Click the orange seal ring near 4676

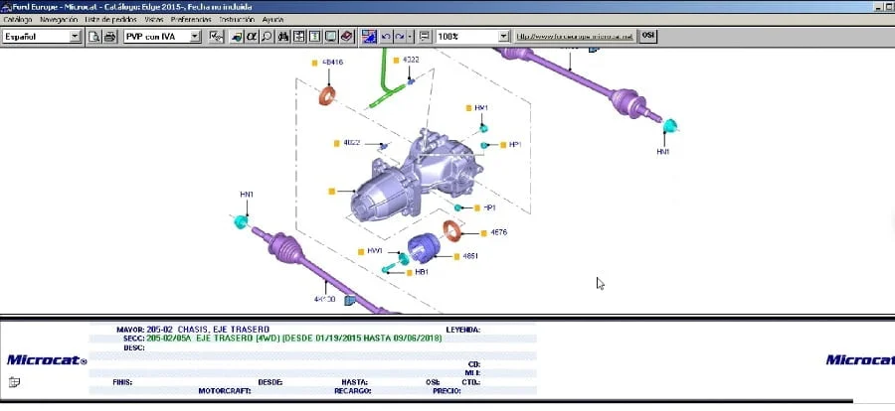pos(452,230)
